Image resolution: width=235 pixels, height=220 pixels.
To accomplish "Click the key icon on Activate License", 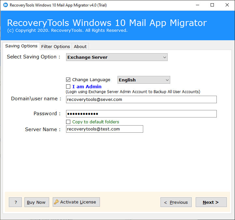I will (x=57, y=202).
